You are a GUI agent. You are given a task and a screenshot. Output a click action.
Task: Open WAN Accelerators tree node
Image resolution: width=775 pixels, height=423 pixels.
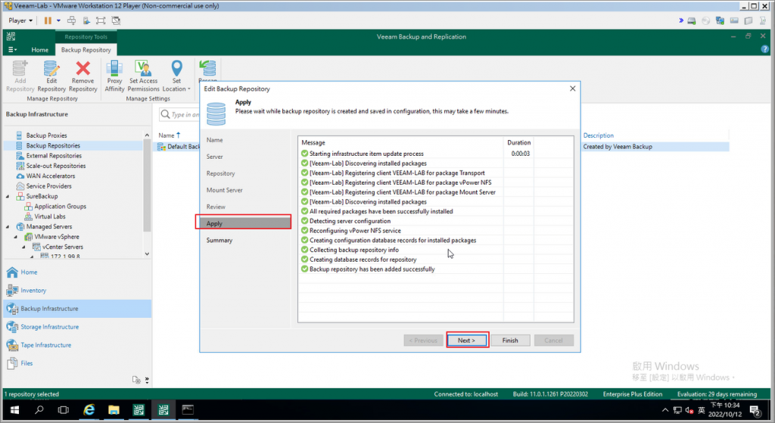point(51,176)
